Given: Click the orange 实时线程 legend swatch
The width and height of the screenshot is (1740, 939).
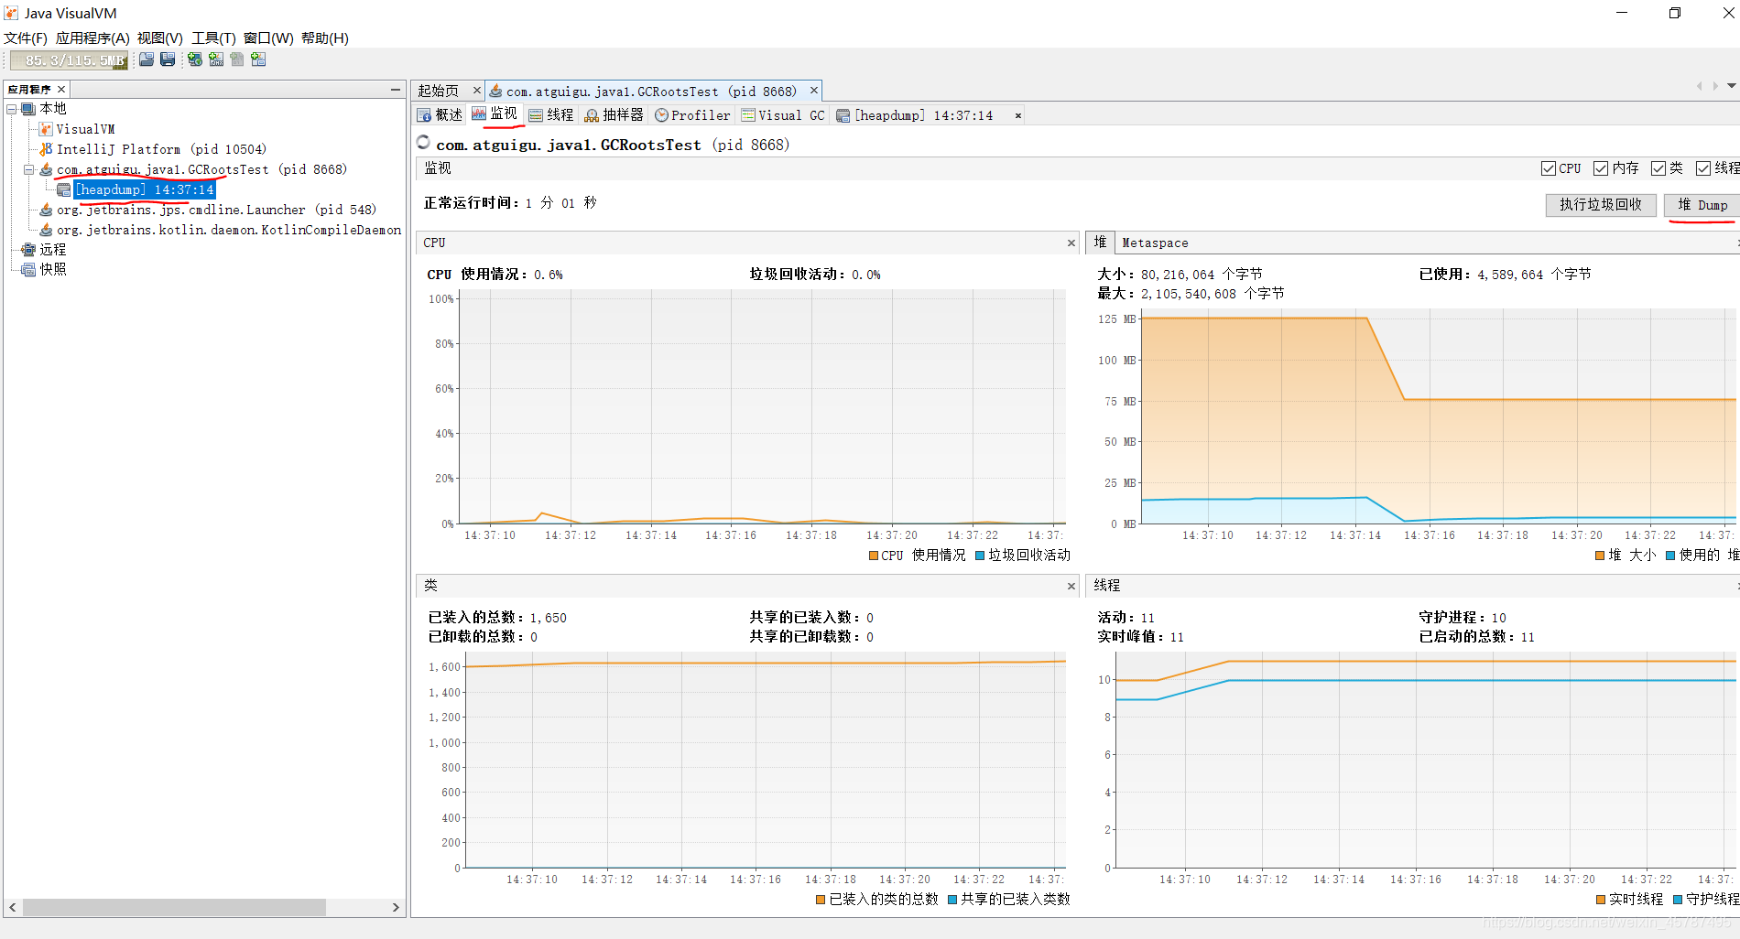Looking at the screenshot, I should 1601,900.
